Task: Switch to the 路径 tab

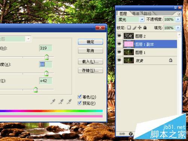Action: (147, 14)
